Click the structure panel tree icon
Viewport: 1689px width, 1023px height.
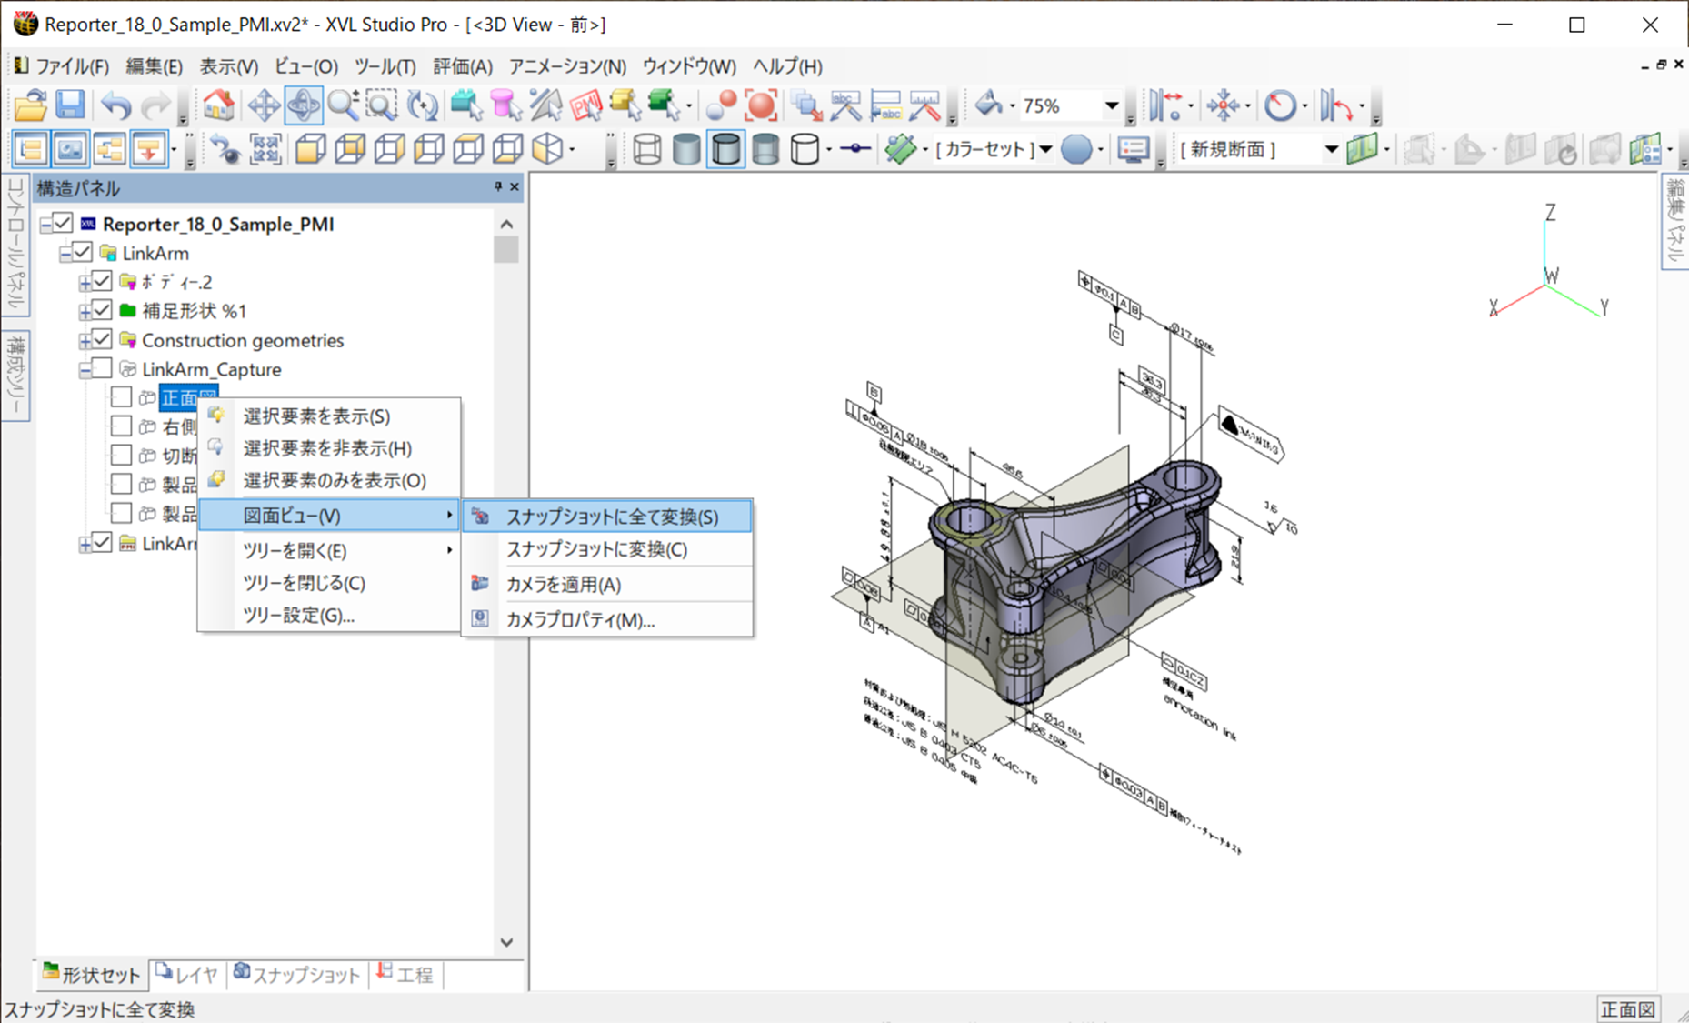pyautogui.click(x=30, y=149)
